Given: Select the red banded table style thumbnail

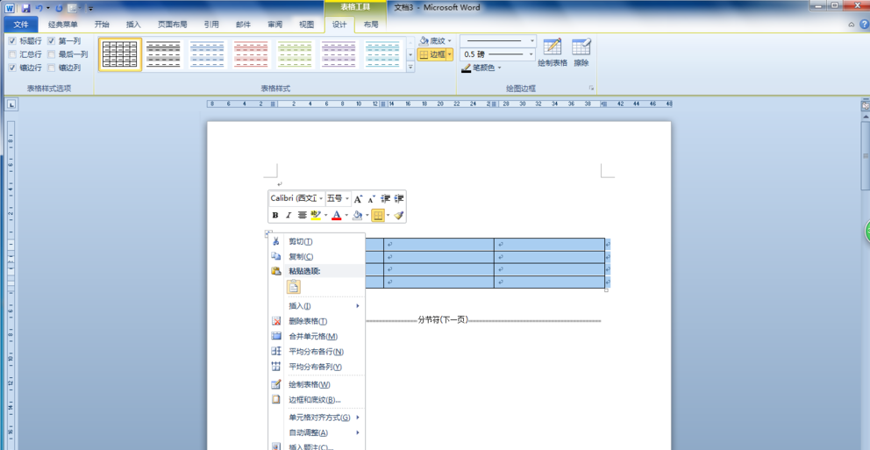Looking at the screenshot, I should click(x=252, y=54).
